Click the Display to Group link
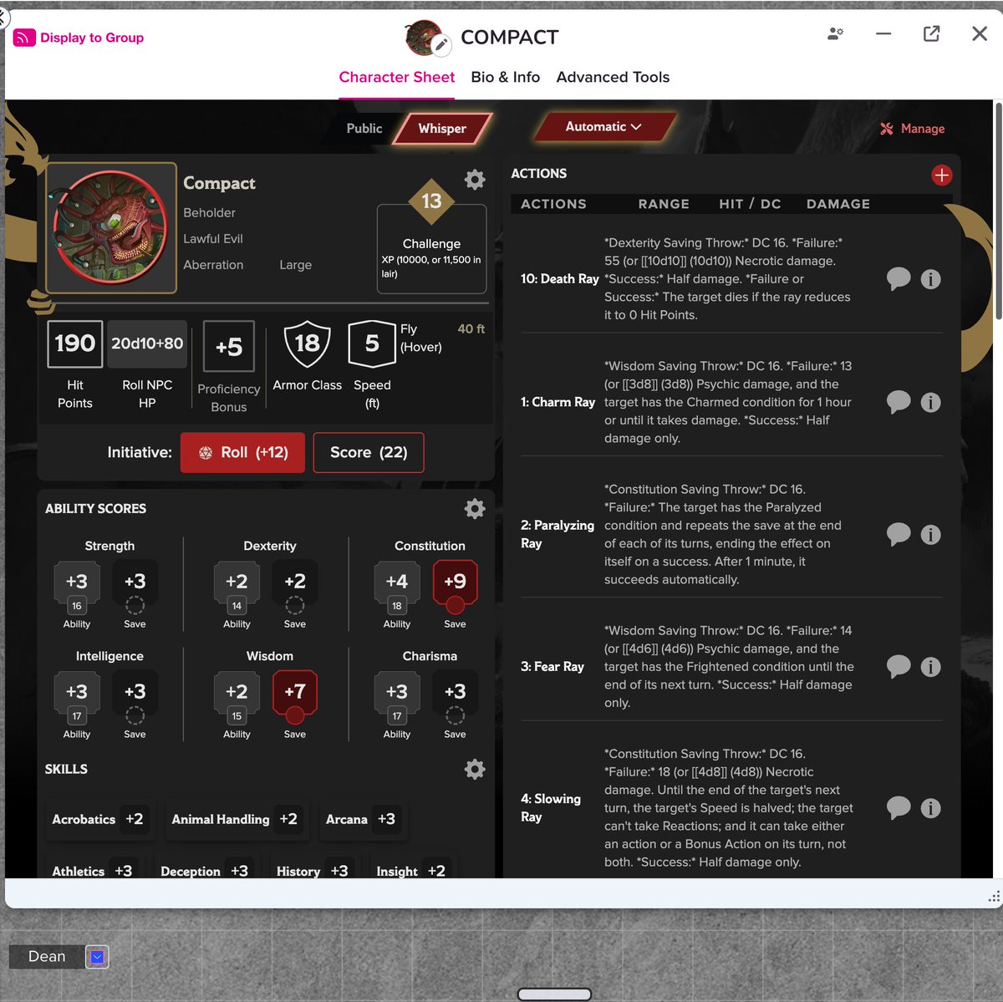The height and width of the screenshot is (1002, 1003). [78, 38]
